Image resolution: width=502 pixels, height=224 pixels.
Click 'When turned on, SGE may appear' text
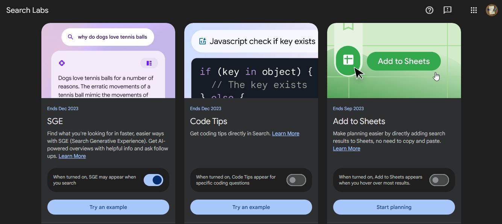95,180
